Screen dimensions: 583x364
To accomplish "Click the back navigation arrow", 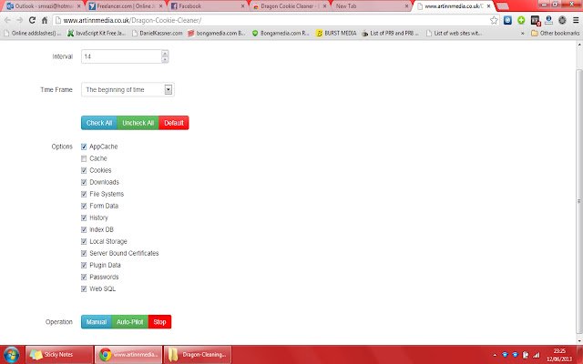I will [7, 20].
